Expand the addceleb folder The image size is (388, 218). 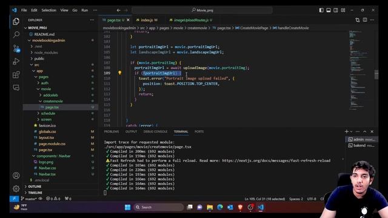[50, 95]
